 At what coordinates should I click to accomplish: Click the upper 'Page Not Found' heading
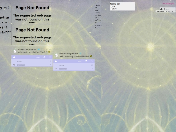(32, 8)
